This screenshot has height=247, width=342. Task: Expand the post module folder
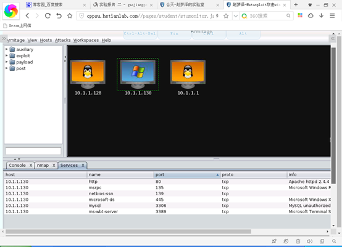7,68
